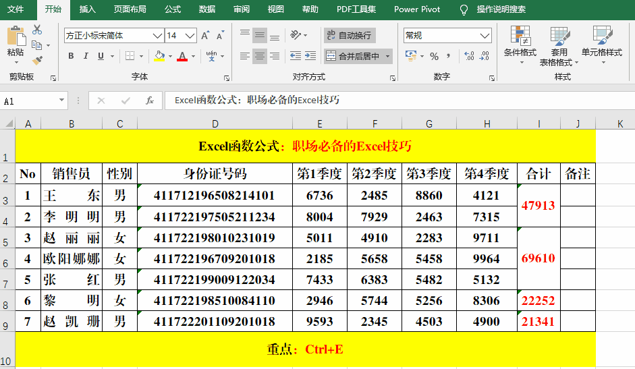The width and height of the screenshot is (635, 369).
Task: Open the 文件 tab
Action: point(16,9)
